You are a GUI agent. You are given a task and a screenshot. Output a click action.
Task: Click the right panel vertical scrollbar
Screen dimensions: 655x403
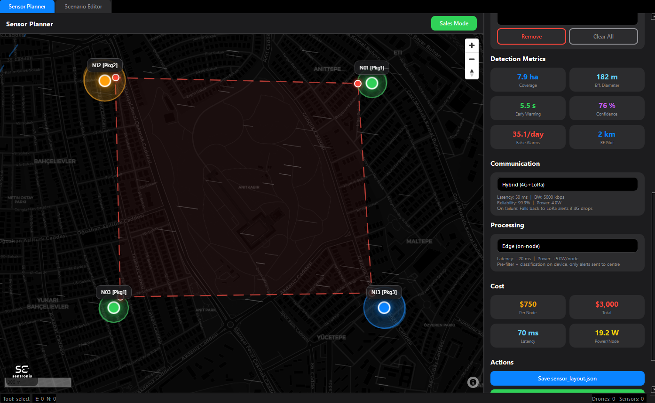(653, 276)
